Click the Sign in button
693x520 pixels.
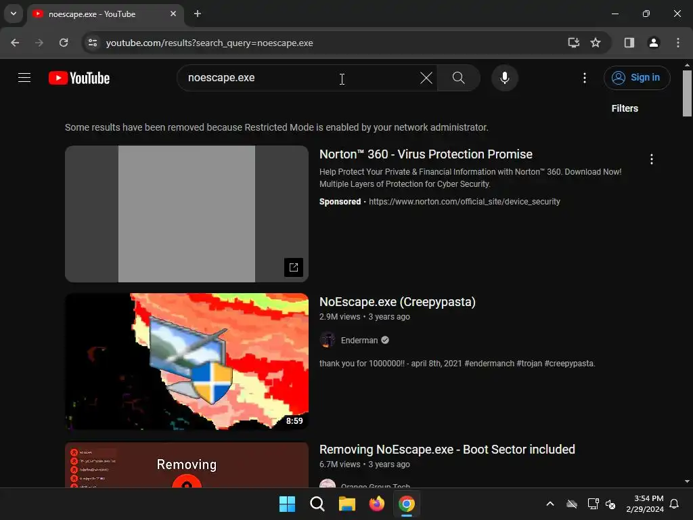click(x=637, y=78)
